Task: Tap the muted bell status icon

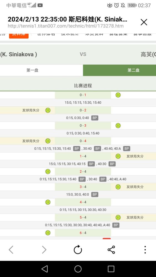Action: [123, 5]
